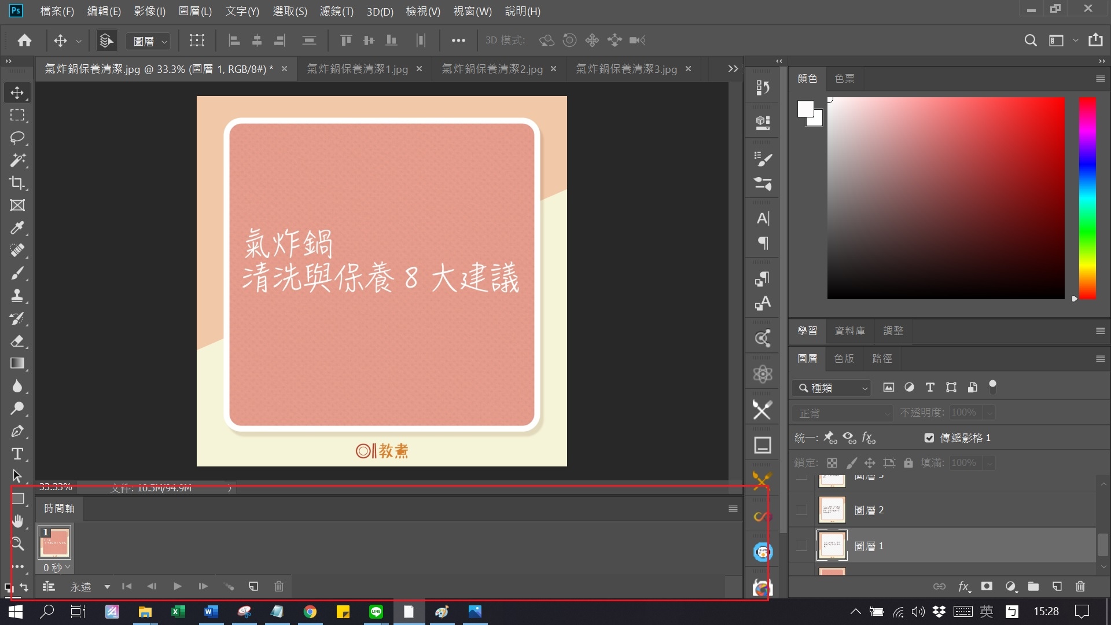Toggle lock transparent pixels for the layer
This screenshot has height=625, width=1111.
point(832,462)
